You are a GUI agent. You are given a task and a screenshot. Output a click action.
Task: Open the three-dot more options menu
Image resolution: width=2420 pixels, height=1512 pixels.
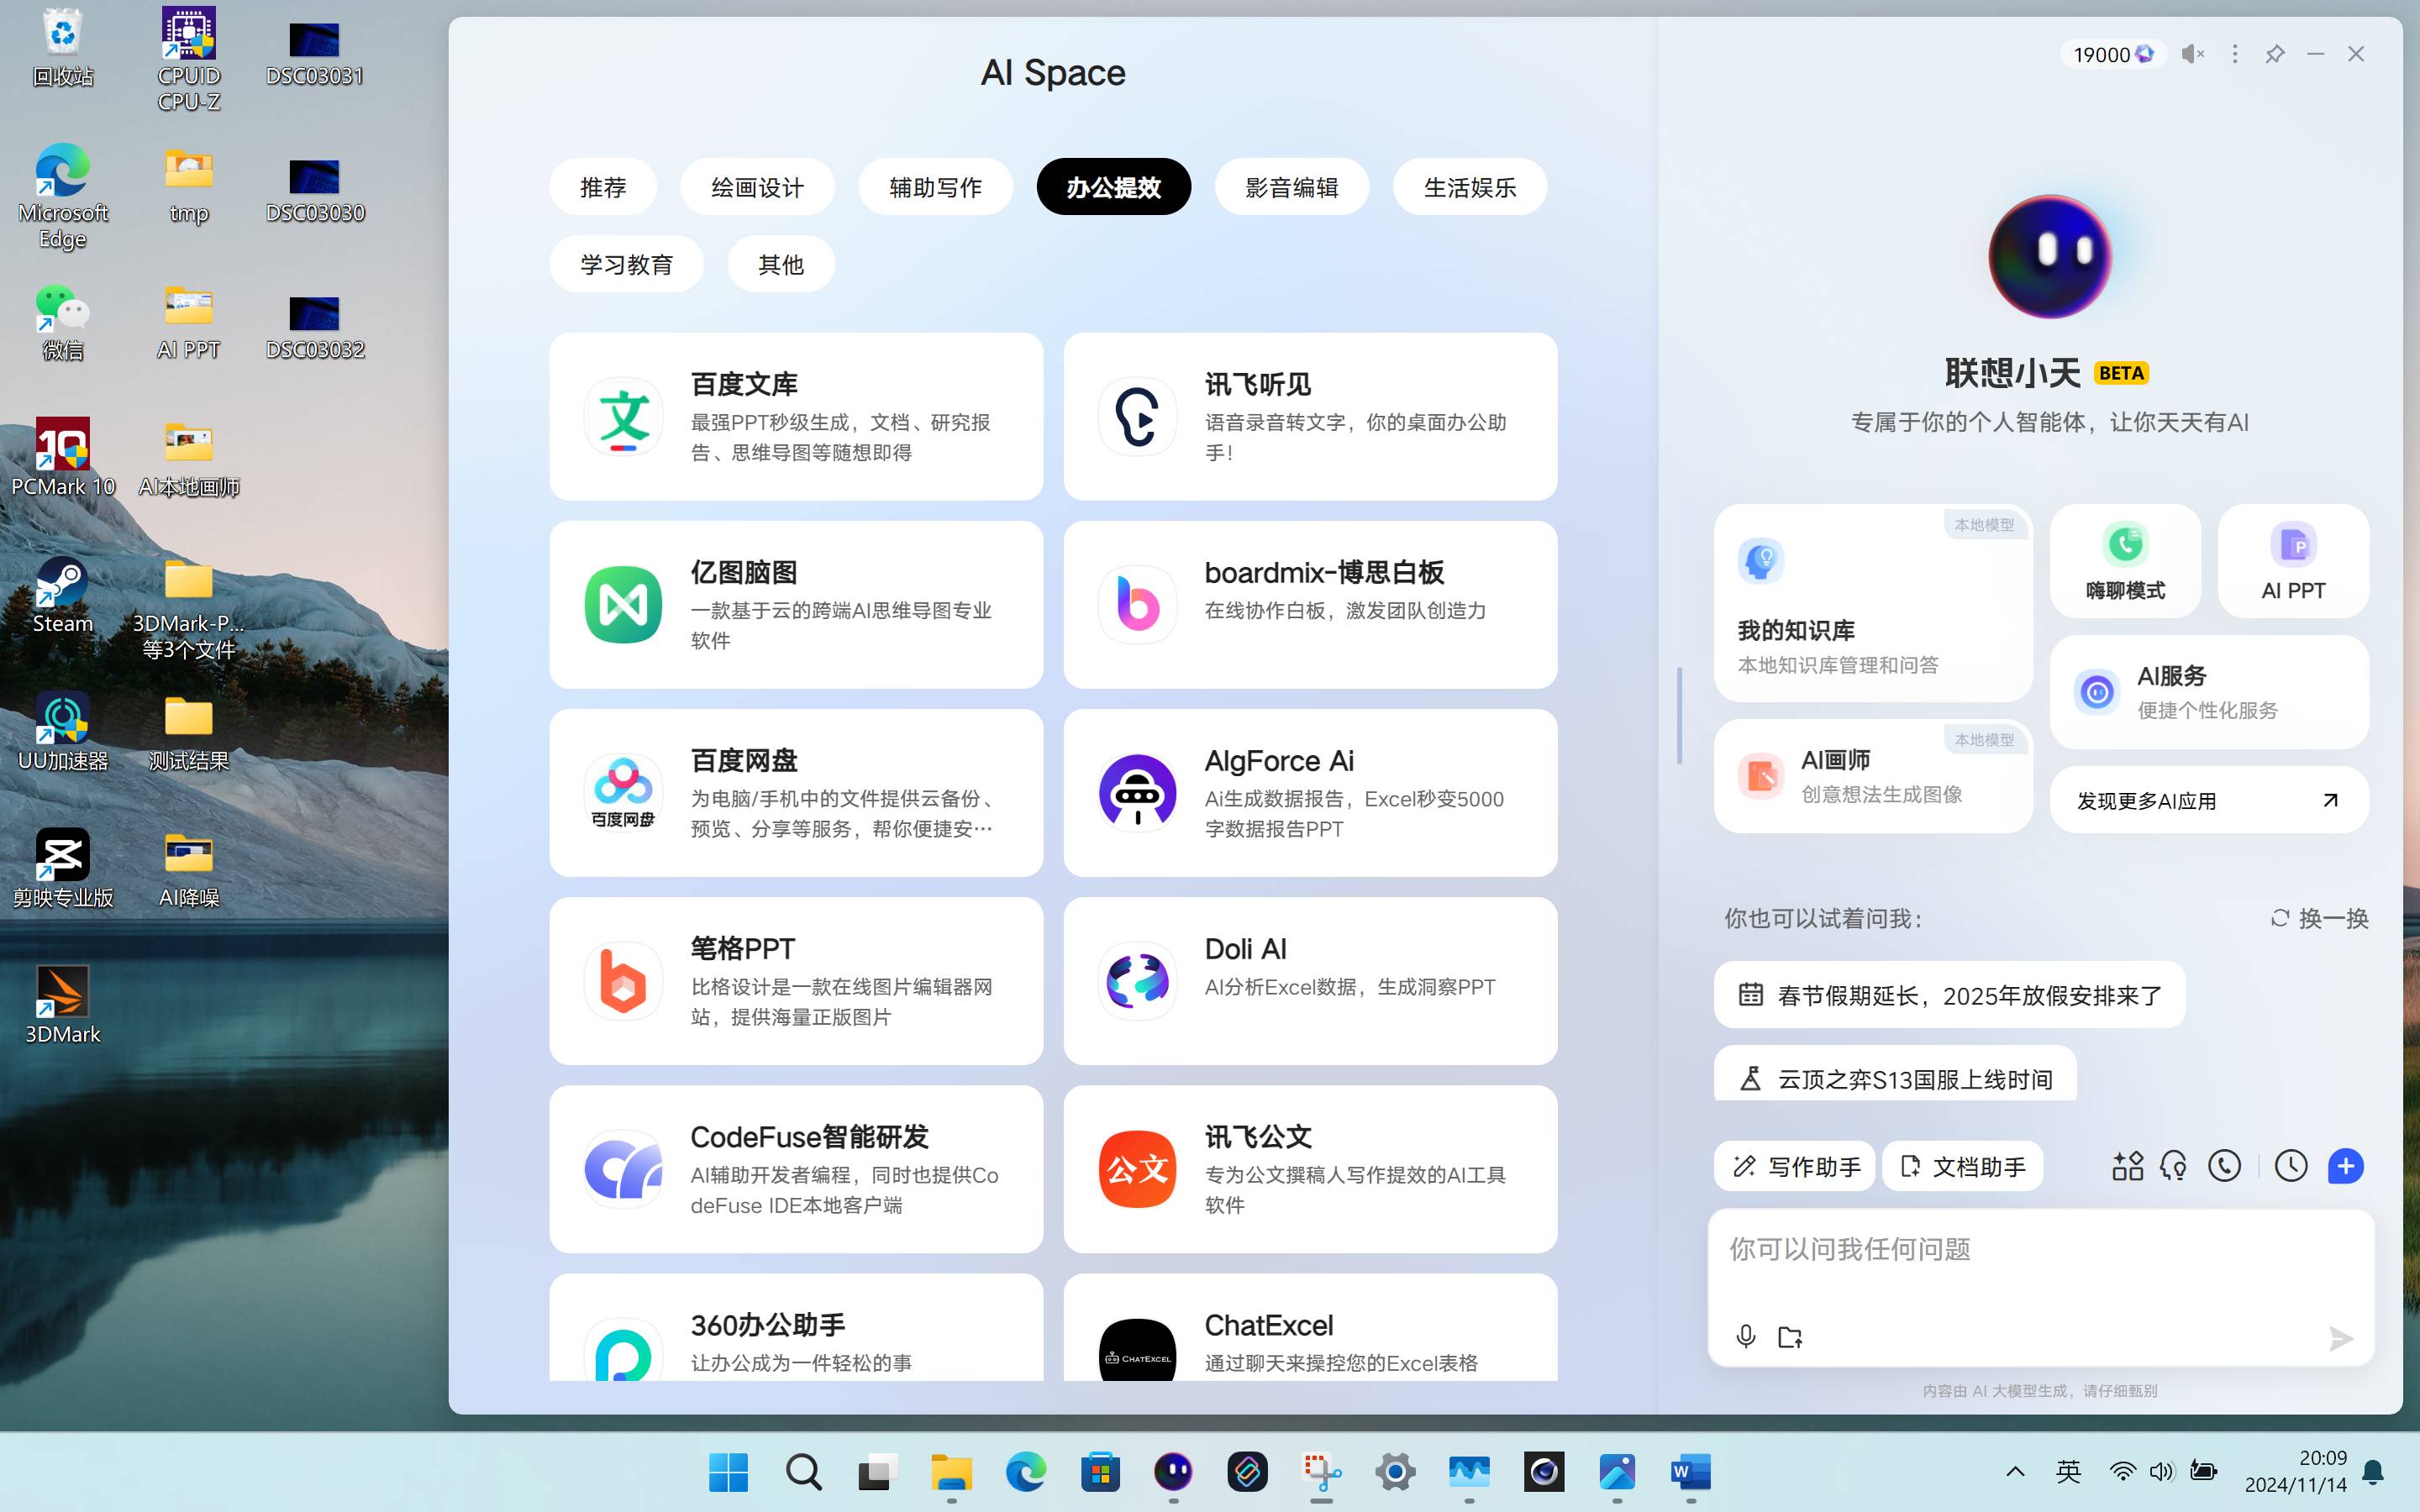point(2235,54)
